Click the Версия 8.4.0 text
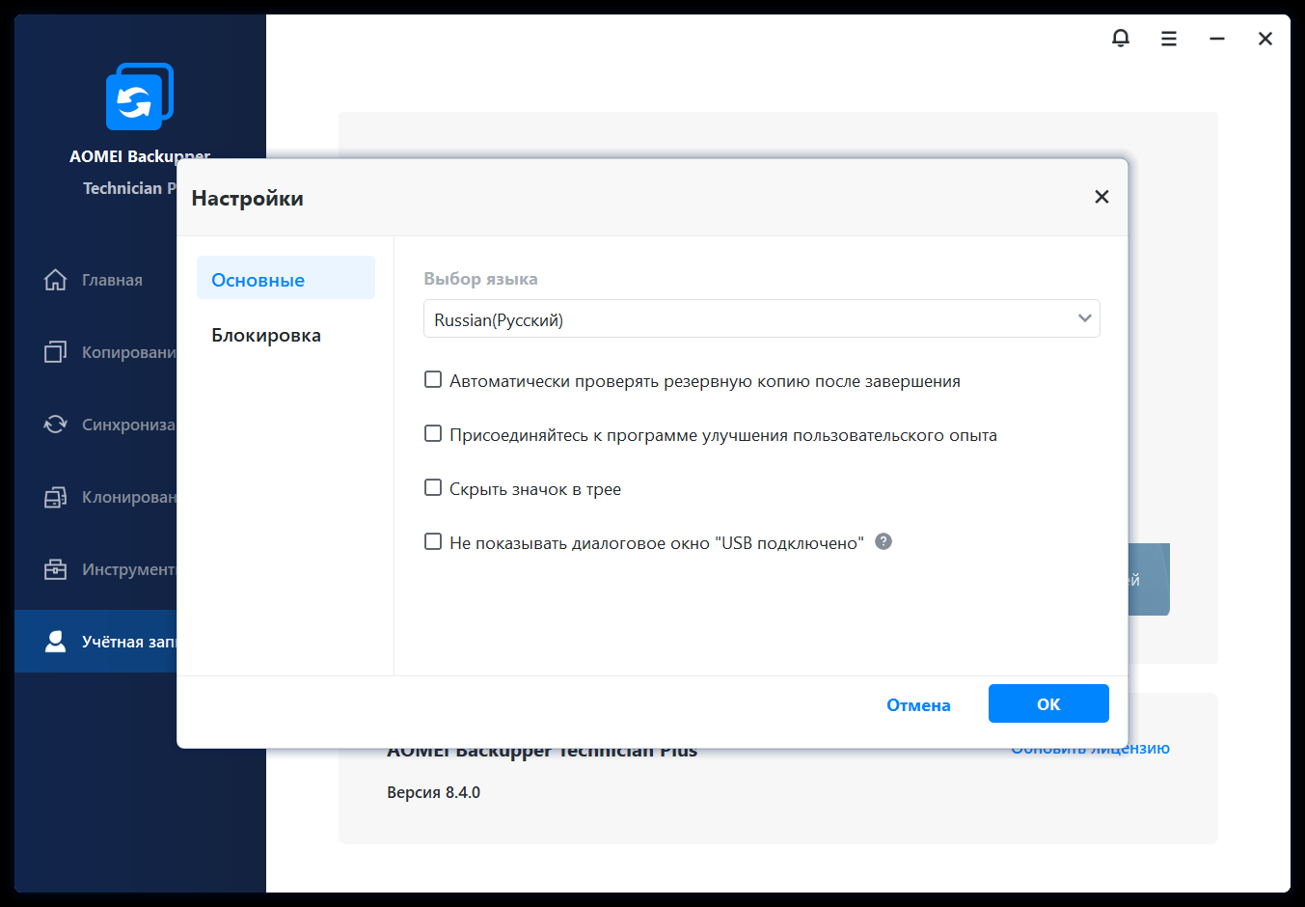Screen dimensions: 1305x907 433,792
